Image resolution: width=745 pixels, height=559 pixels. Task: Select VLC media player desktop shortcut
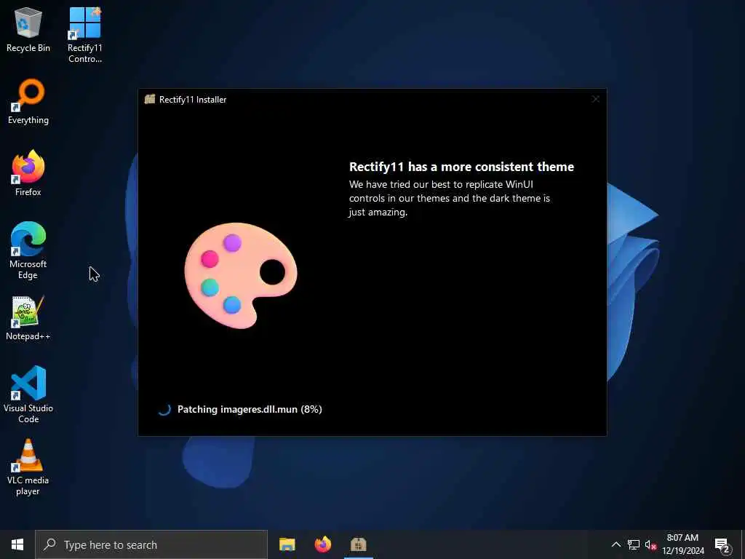point(28,467)
